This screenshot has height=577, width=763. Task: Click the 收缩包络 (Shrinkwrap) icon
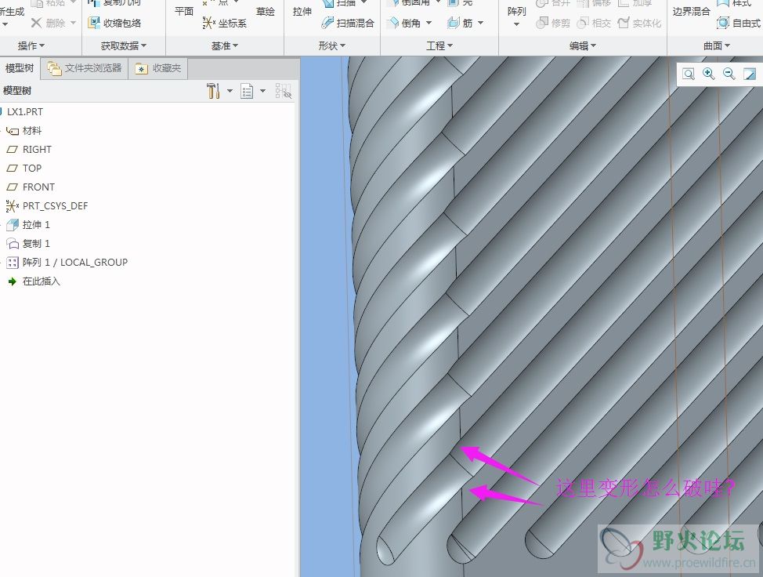pos(93,23)
